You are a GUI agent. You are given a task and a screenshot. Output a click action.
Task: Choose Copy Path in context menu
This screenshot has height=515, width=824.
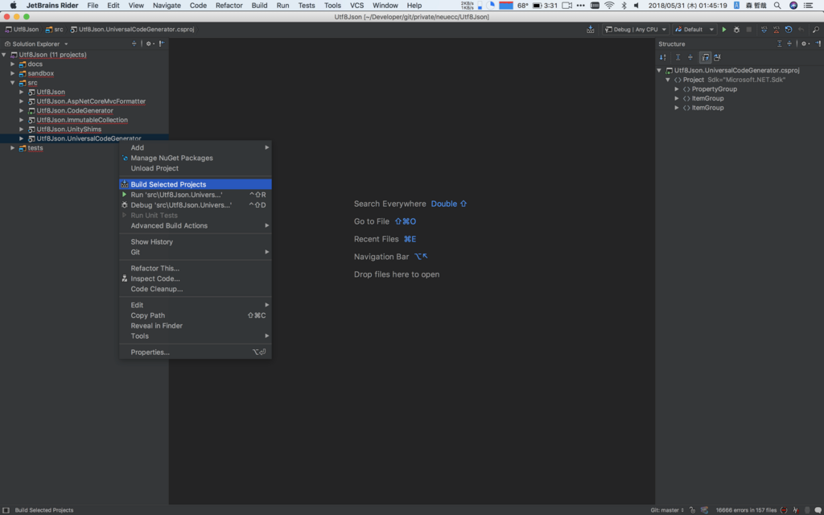(x=196, y=315)
